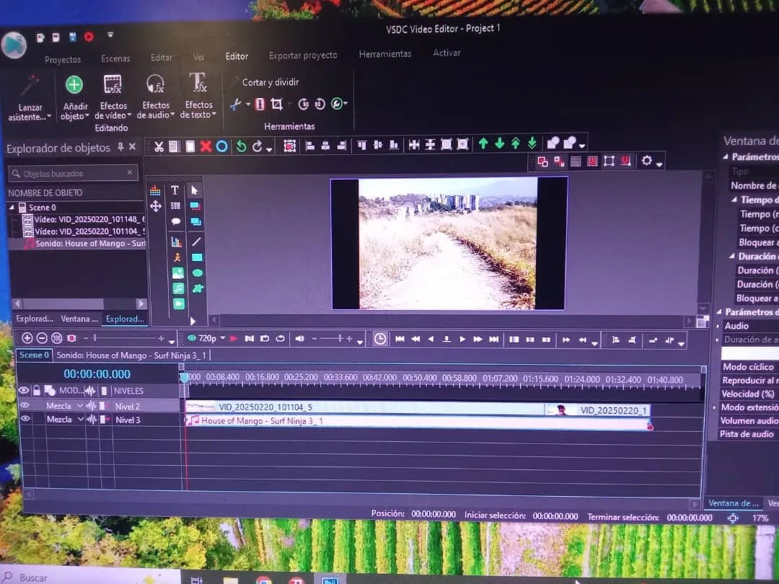
Task: Open the Activar tab
Action: click(446, 53)
